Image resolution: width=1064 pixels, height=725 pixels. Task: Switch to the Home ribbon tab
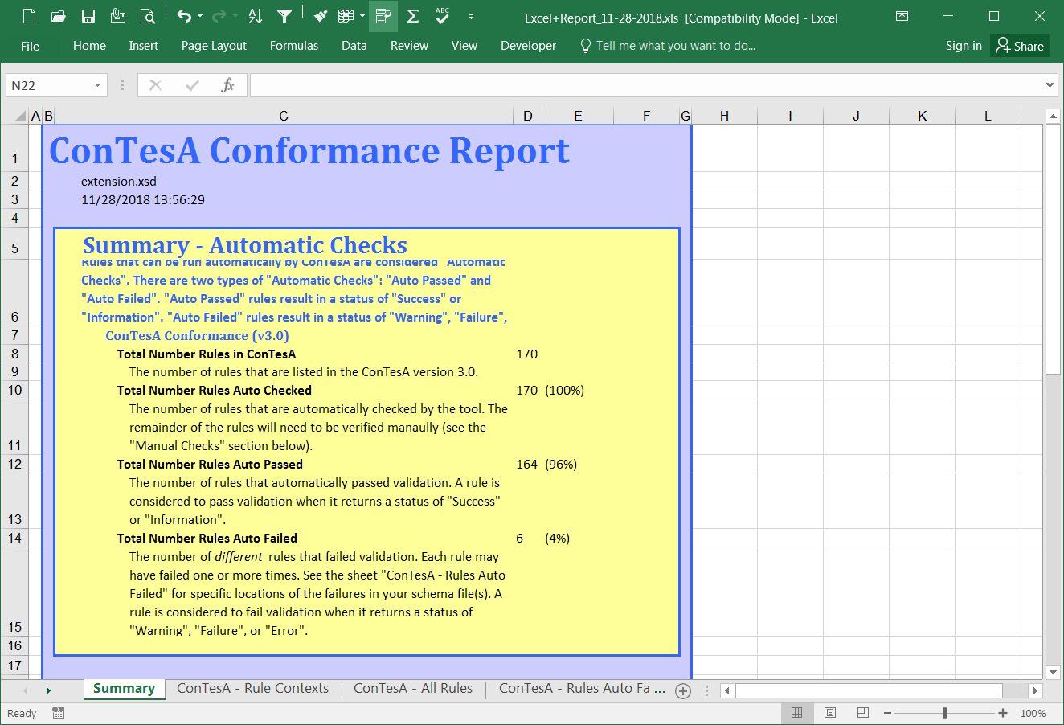(89, 46)
